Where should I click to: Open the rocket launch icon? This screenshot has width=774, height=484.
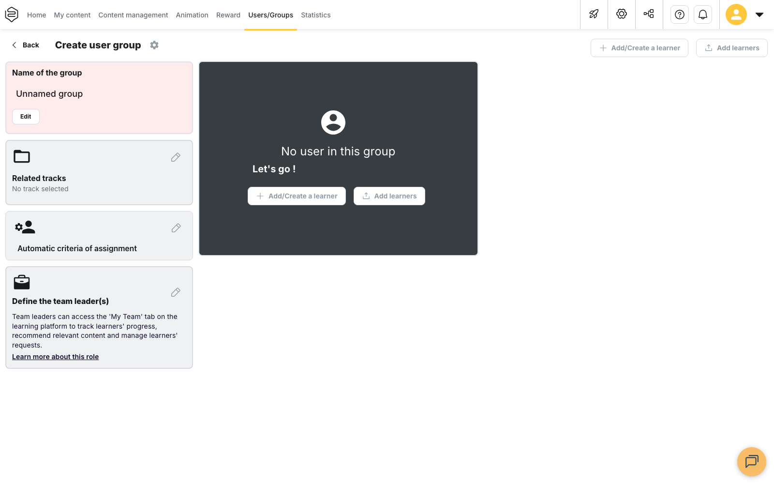click(x=594, y=14)
